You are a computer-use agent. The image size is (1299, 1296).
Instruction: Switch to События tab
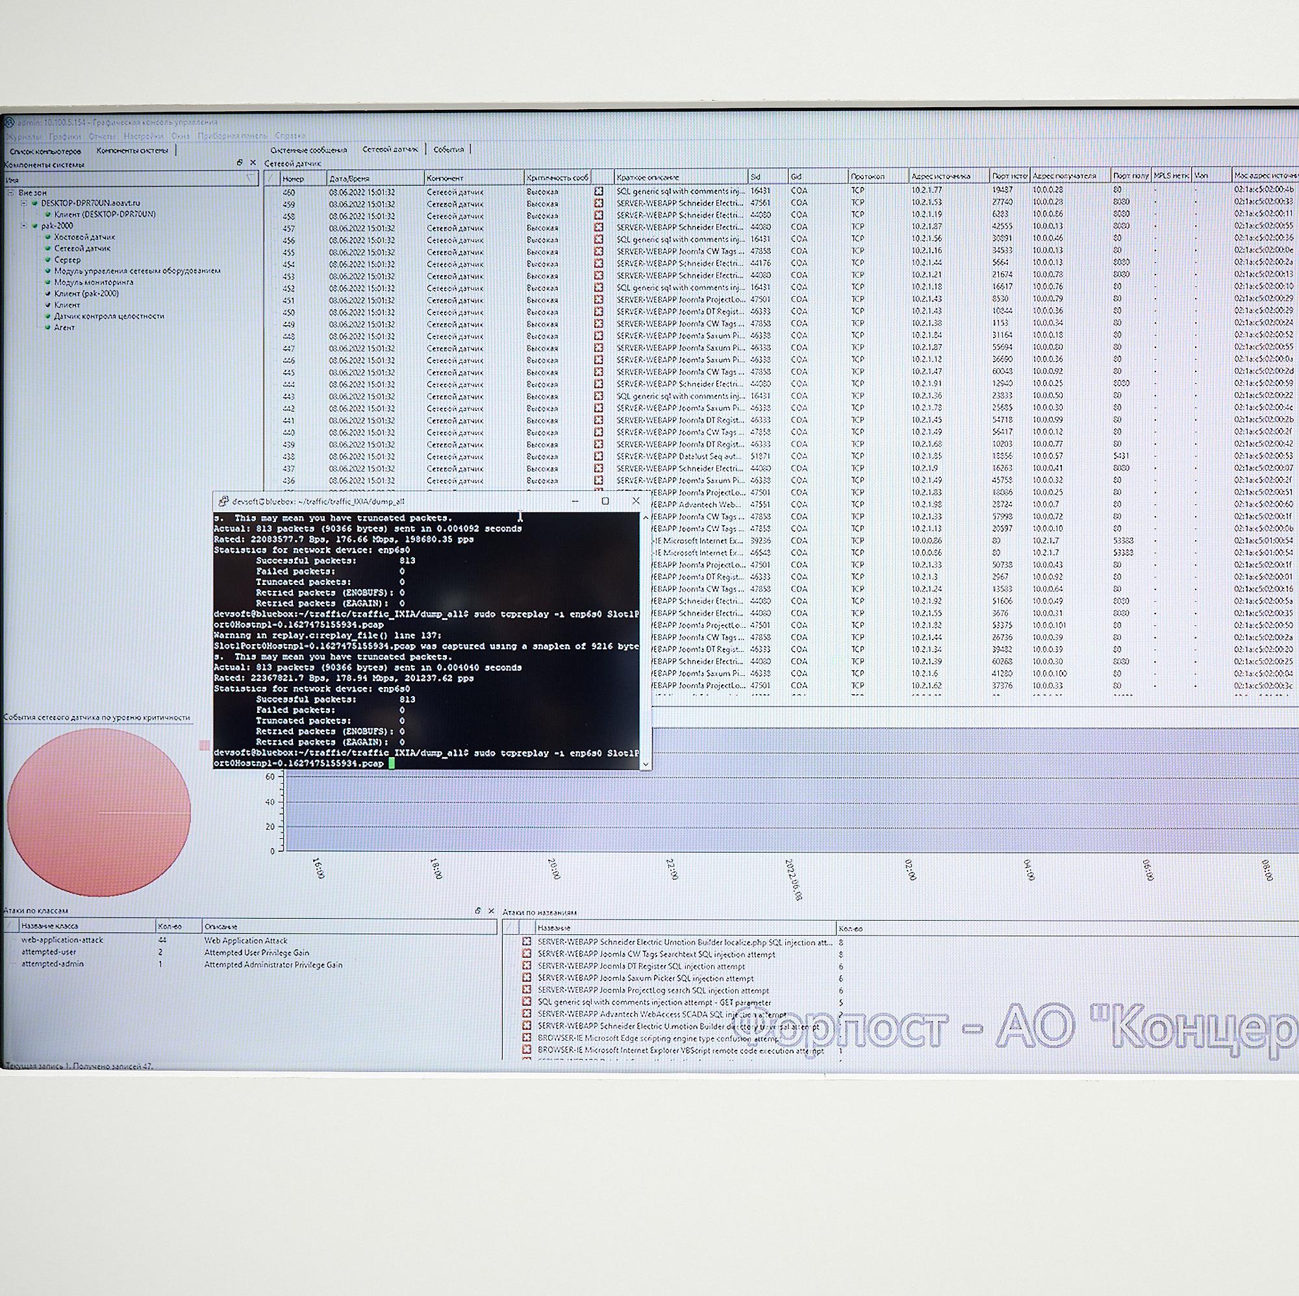coord(448,149)
